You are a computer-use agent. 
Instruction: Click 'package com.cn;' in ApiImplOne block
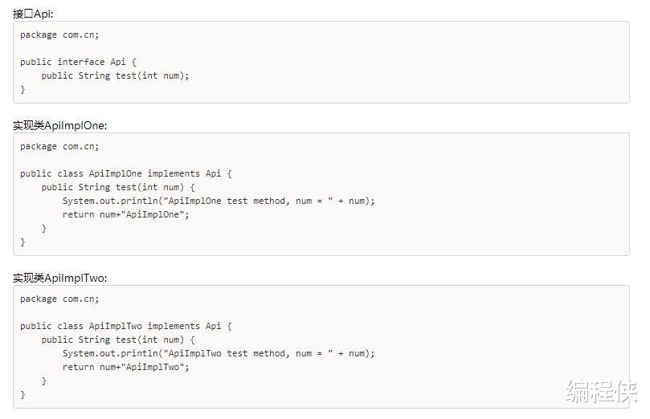(x=59, y=147)
